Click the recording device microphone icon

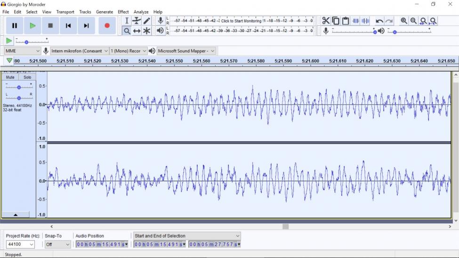pos(46,51)
